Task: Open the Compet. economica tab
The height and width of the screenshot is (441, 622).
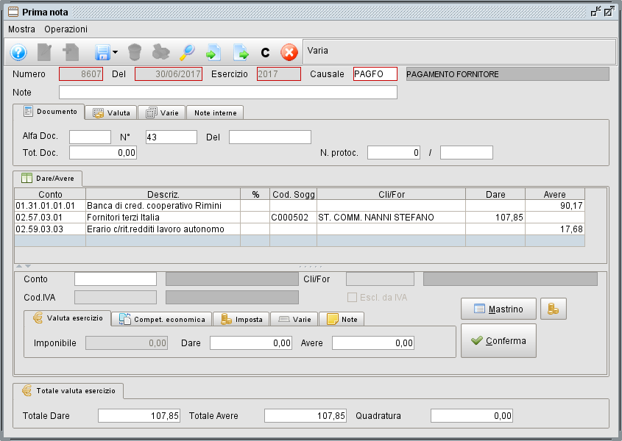Action: (x=162, y=320)
